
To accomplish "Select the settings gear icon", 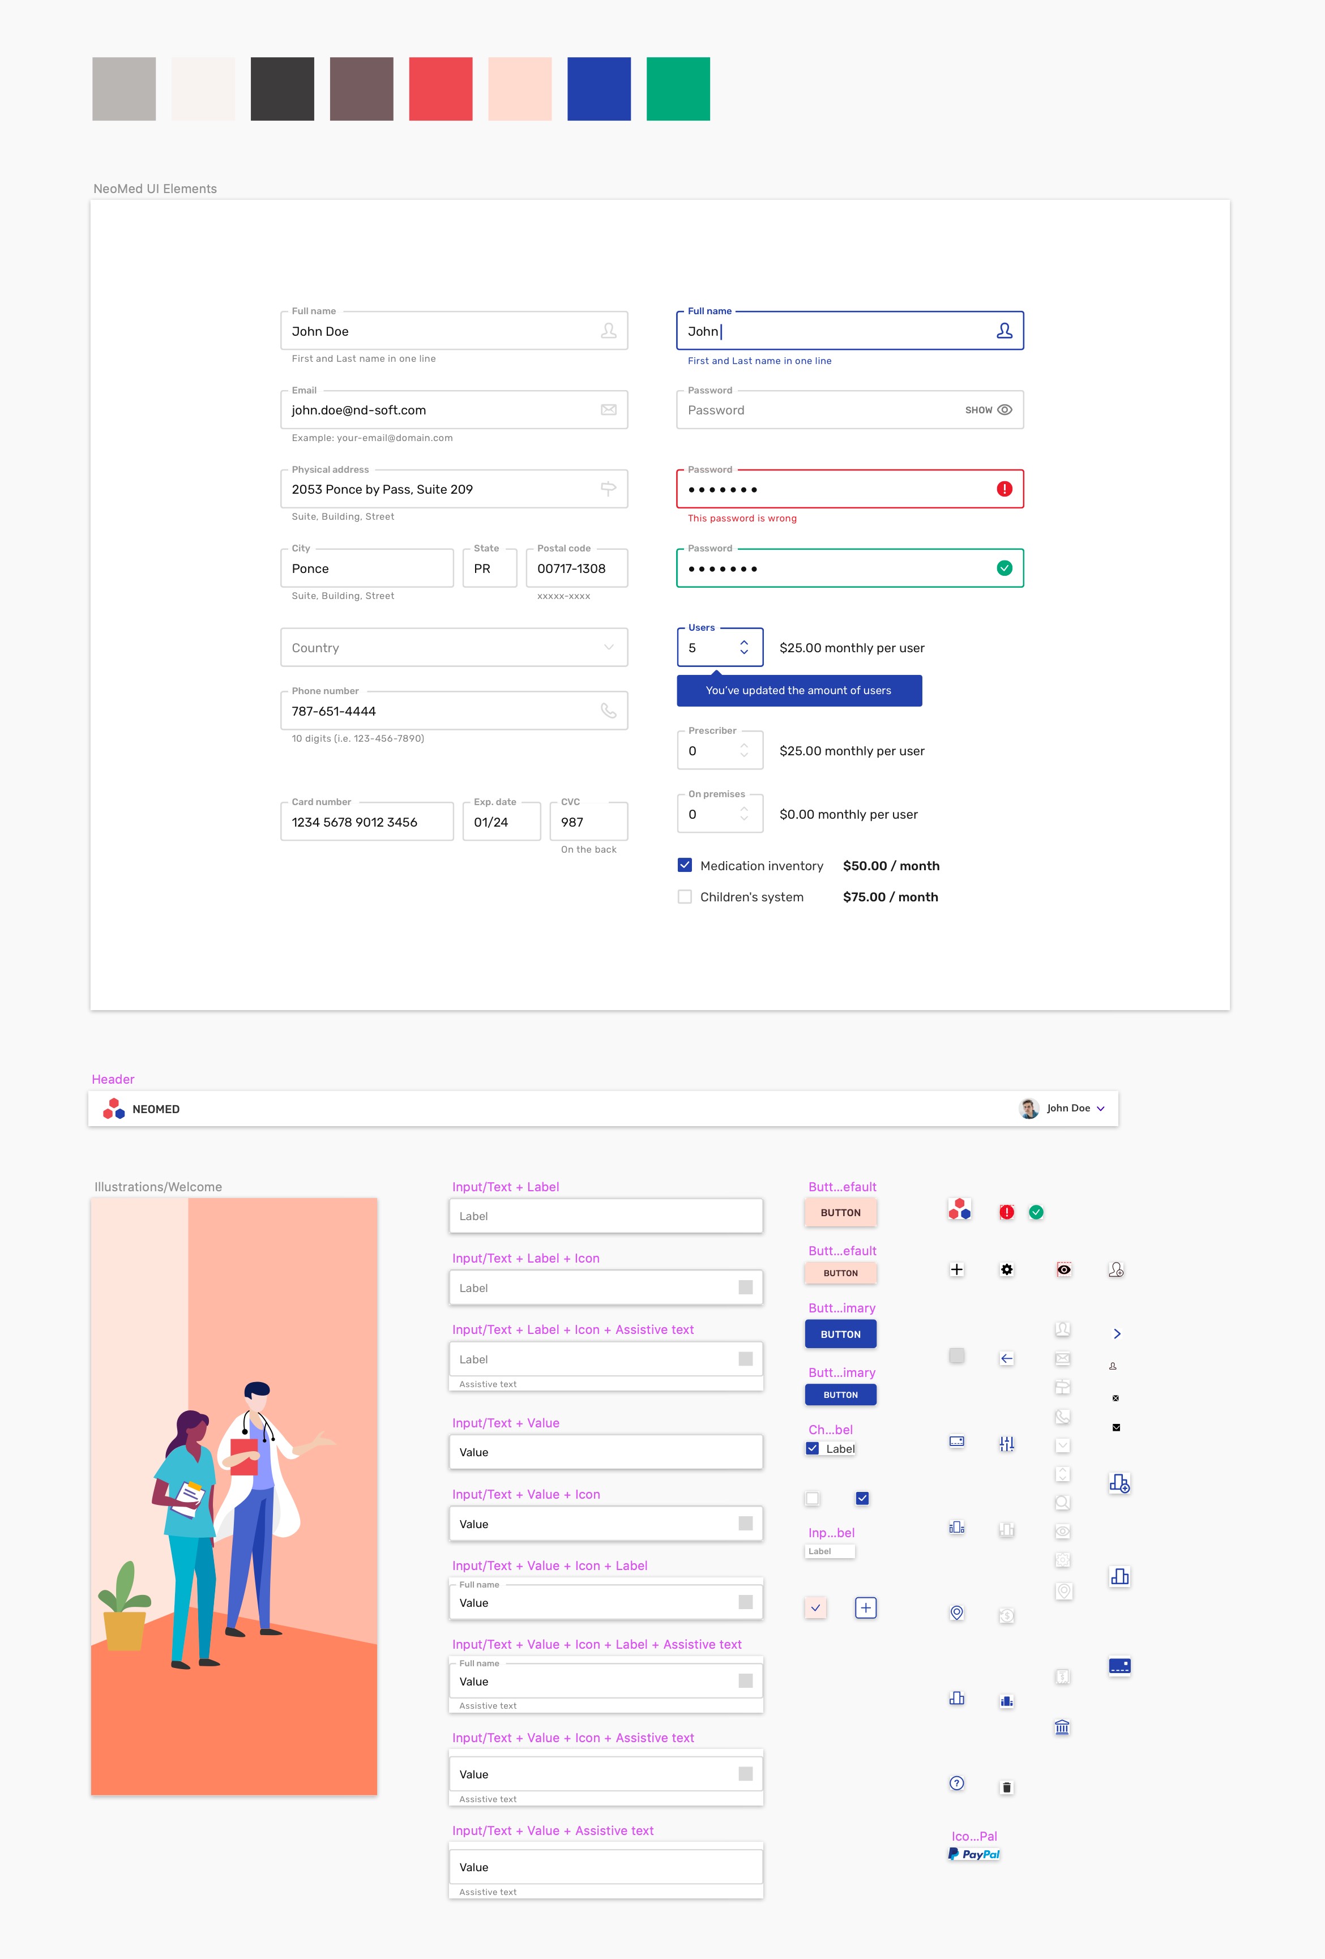I will click(x=1006, y=1269).
